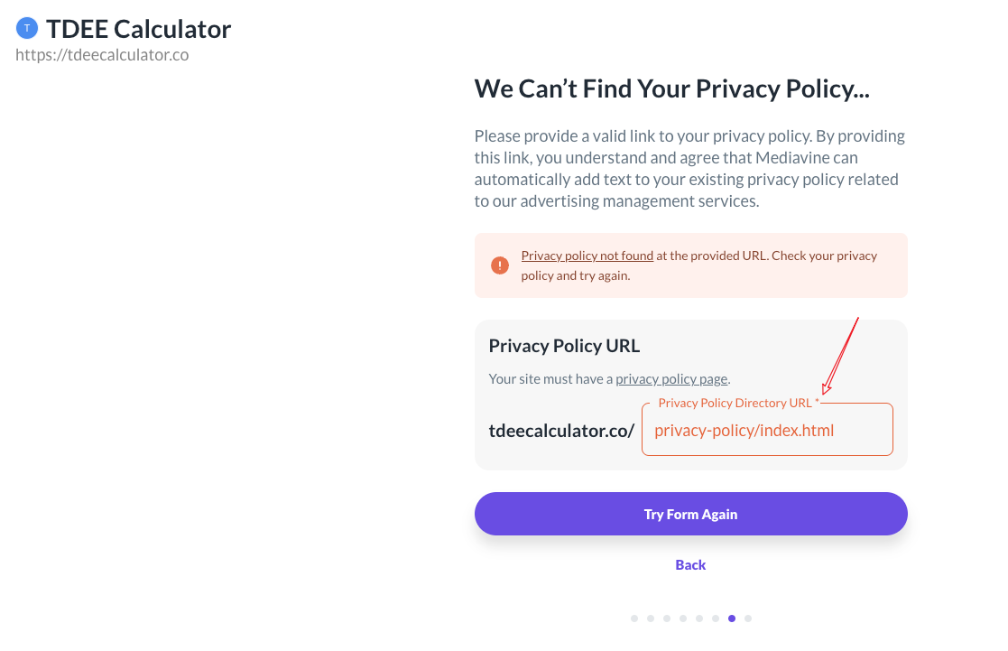The image size is (1008, 651).
Task: Jump to the last progress step dot
Action: click(748, 618)
